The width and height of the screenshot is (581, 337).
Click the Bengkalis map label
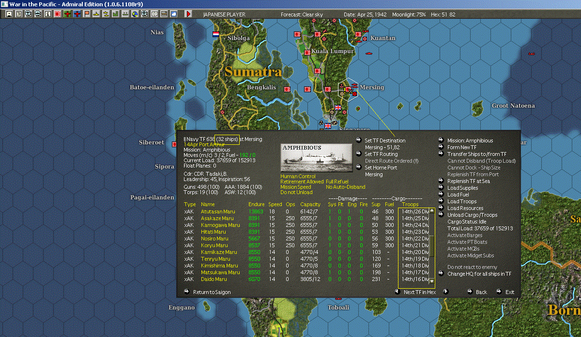261,87
